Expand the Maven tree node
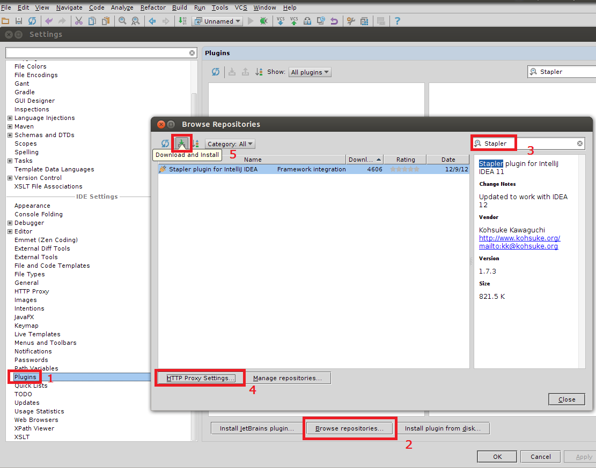596x468 pixels. 10,127
